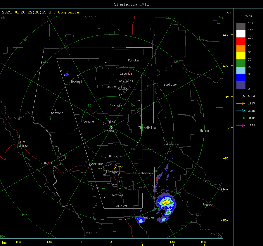
Task: Click the 27ZW legend label
Action: pyautogui.click(x=251, y=111)
